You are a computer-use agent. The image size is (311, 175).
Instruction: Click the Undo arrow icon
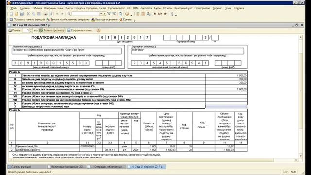57,14
